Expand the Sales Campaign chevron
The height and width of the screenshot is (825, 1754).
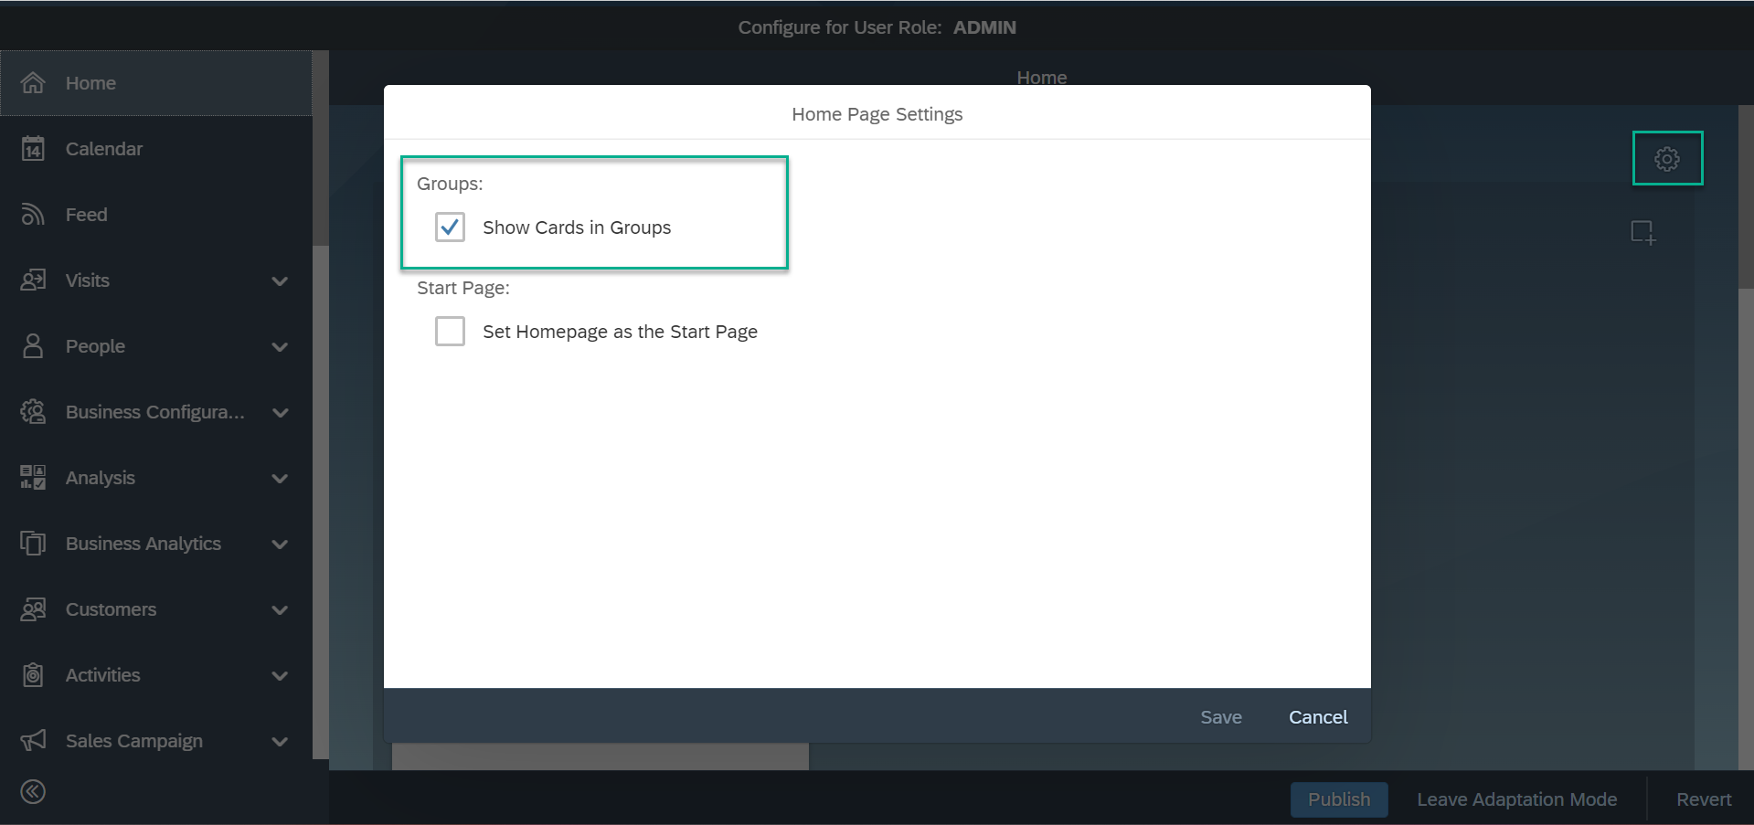click(x=280, y=742)
